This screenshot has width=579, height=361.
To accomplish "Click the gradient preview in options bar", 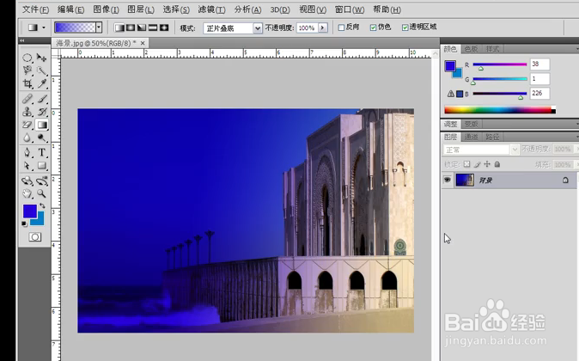I will 75,28.
